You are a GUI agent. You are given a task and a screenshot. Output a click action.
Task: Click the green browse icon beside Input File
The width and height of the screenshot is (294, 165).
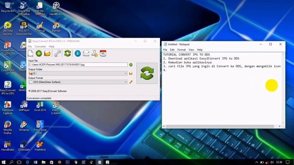[x=131, y=65]
